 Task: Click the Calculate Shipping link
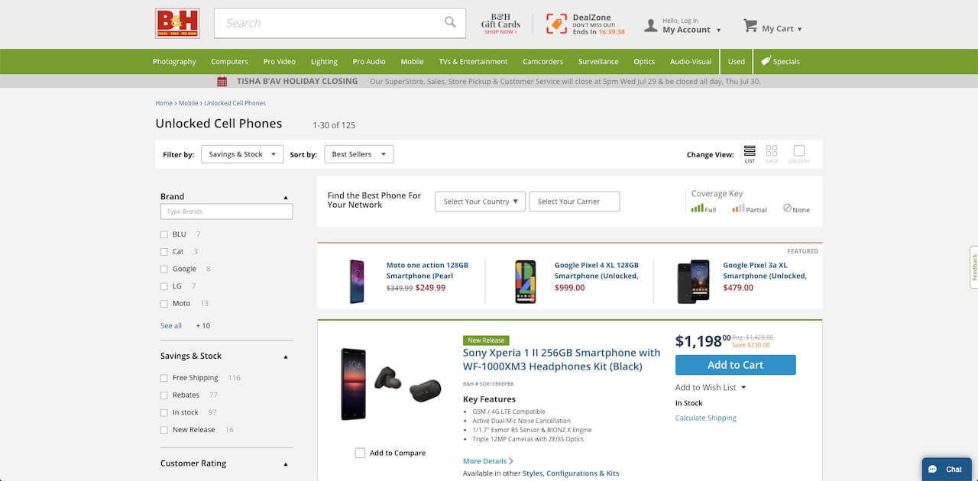[x=705, y=418]
